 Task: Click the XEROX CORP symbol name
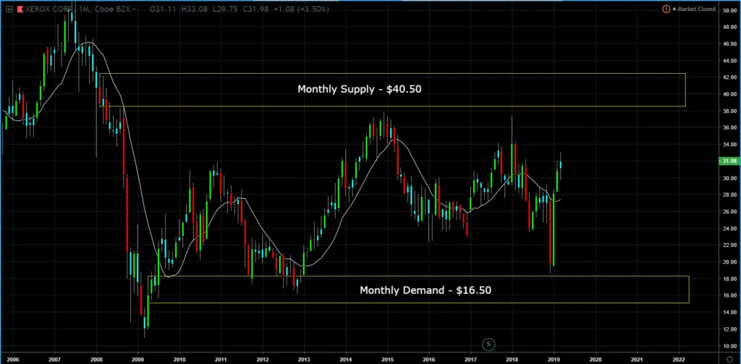[x=51, y=9]
